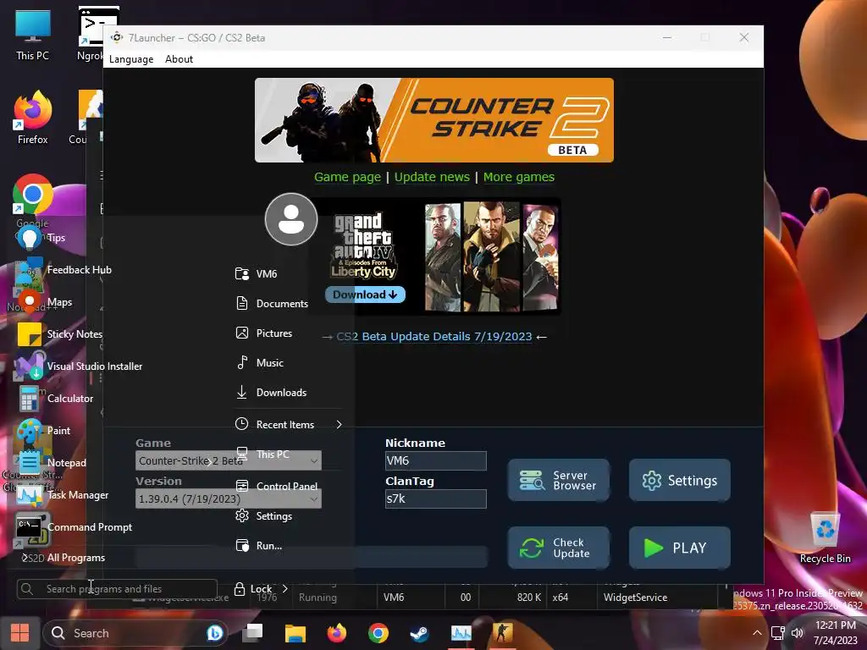Image resolution: width=867 pixels, height=650 pixels.
Task: Select the This PC desktop icon
Action: [33, 34]
